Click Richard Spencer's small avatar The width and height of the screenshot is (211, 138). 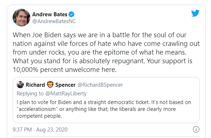pos(20,85)
